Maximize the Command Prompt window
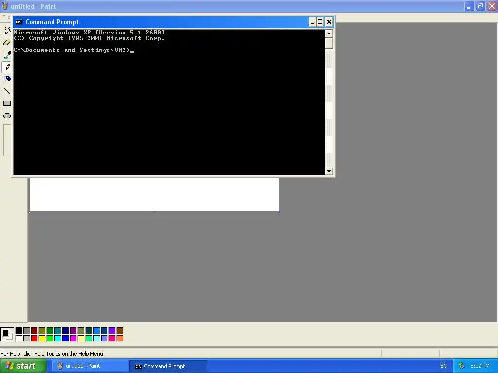 point(320,22)
